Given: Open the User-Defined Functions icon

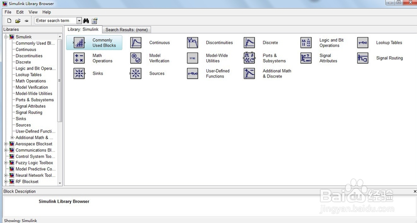Looking at the screenshot, I should pyautogui.click(x=192, y=73).
